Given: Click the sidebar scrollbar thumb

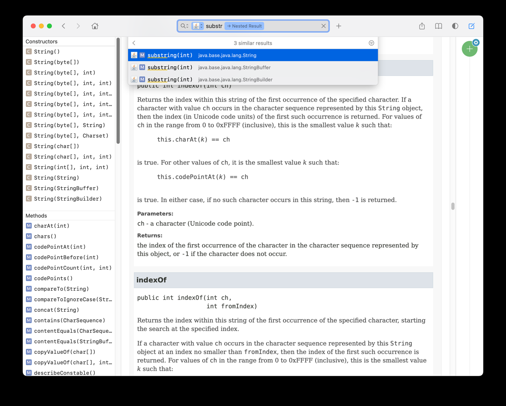Looking at the screenshot, I should click(118, 91).
